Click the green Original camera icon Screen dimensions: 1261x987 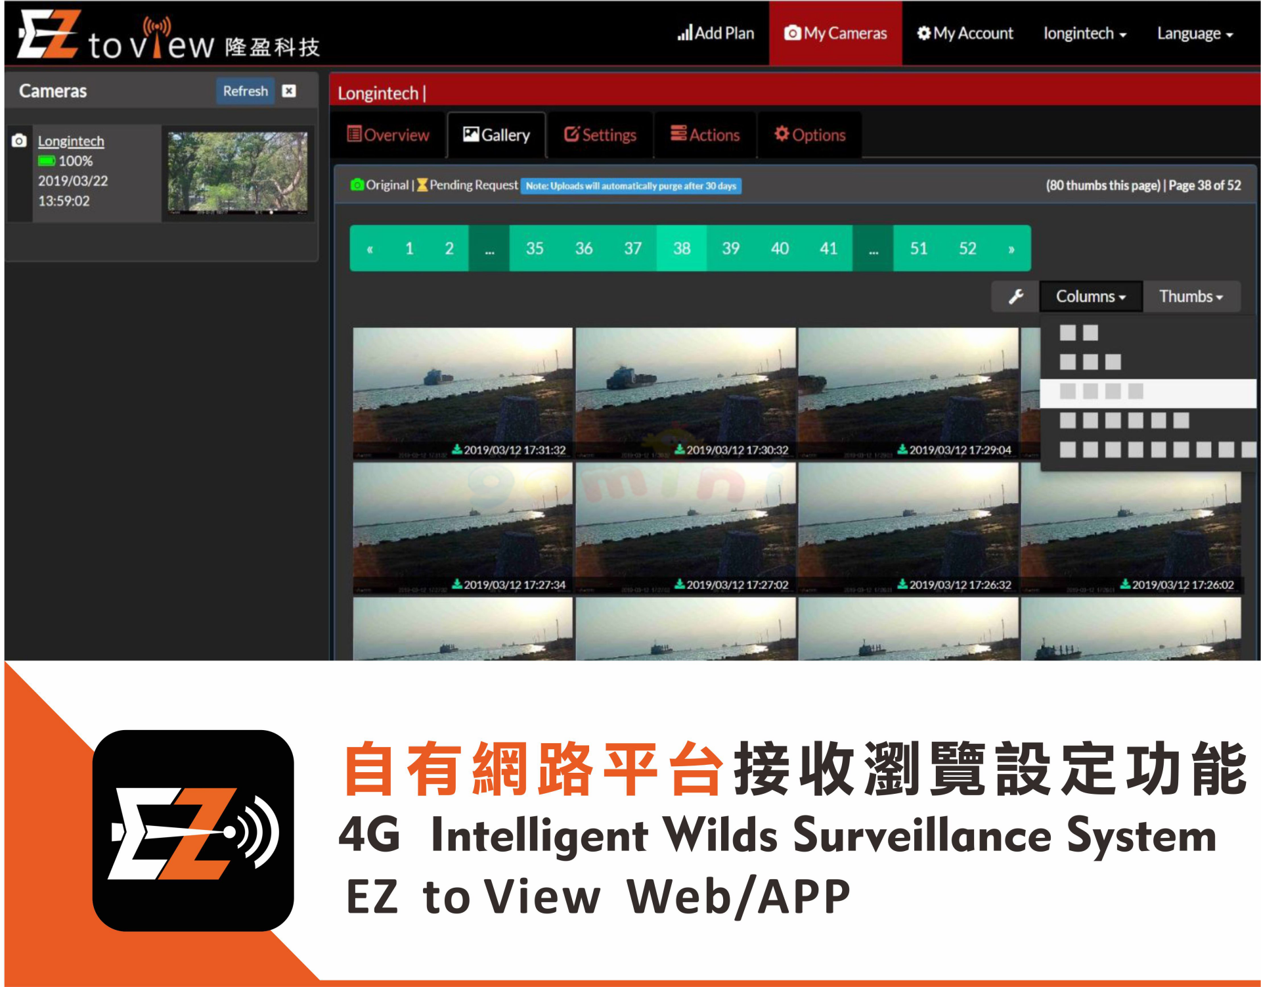click(357, 185)
